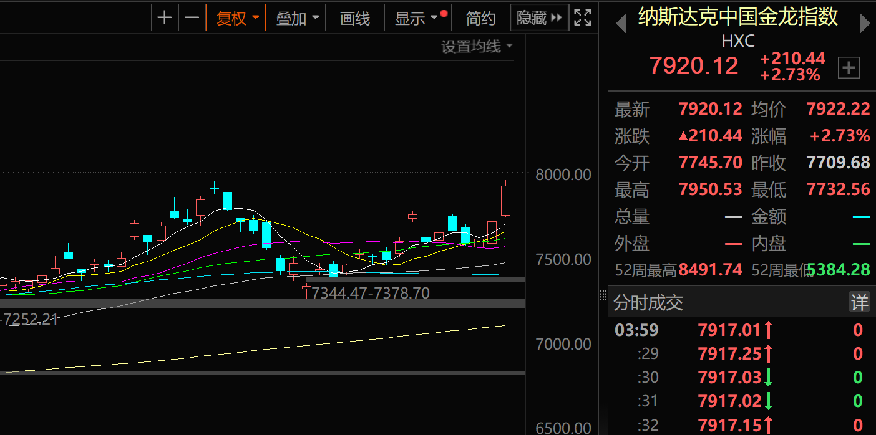Click the 7000.00 price axis label
Viewport: 876px width, 435px height.
563,344
